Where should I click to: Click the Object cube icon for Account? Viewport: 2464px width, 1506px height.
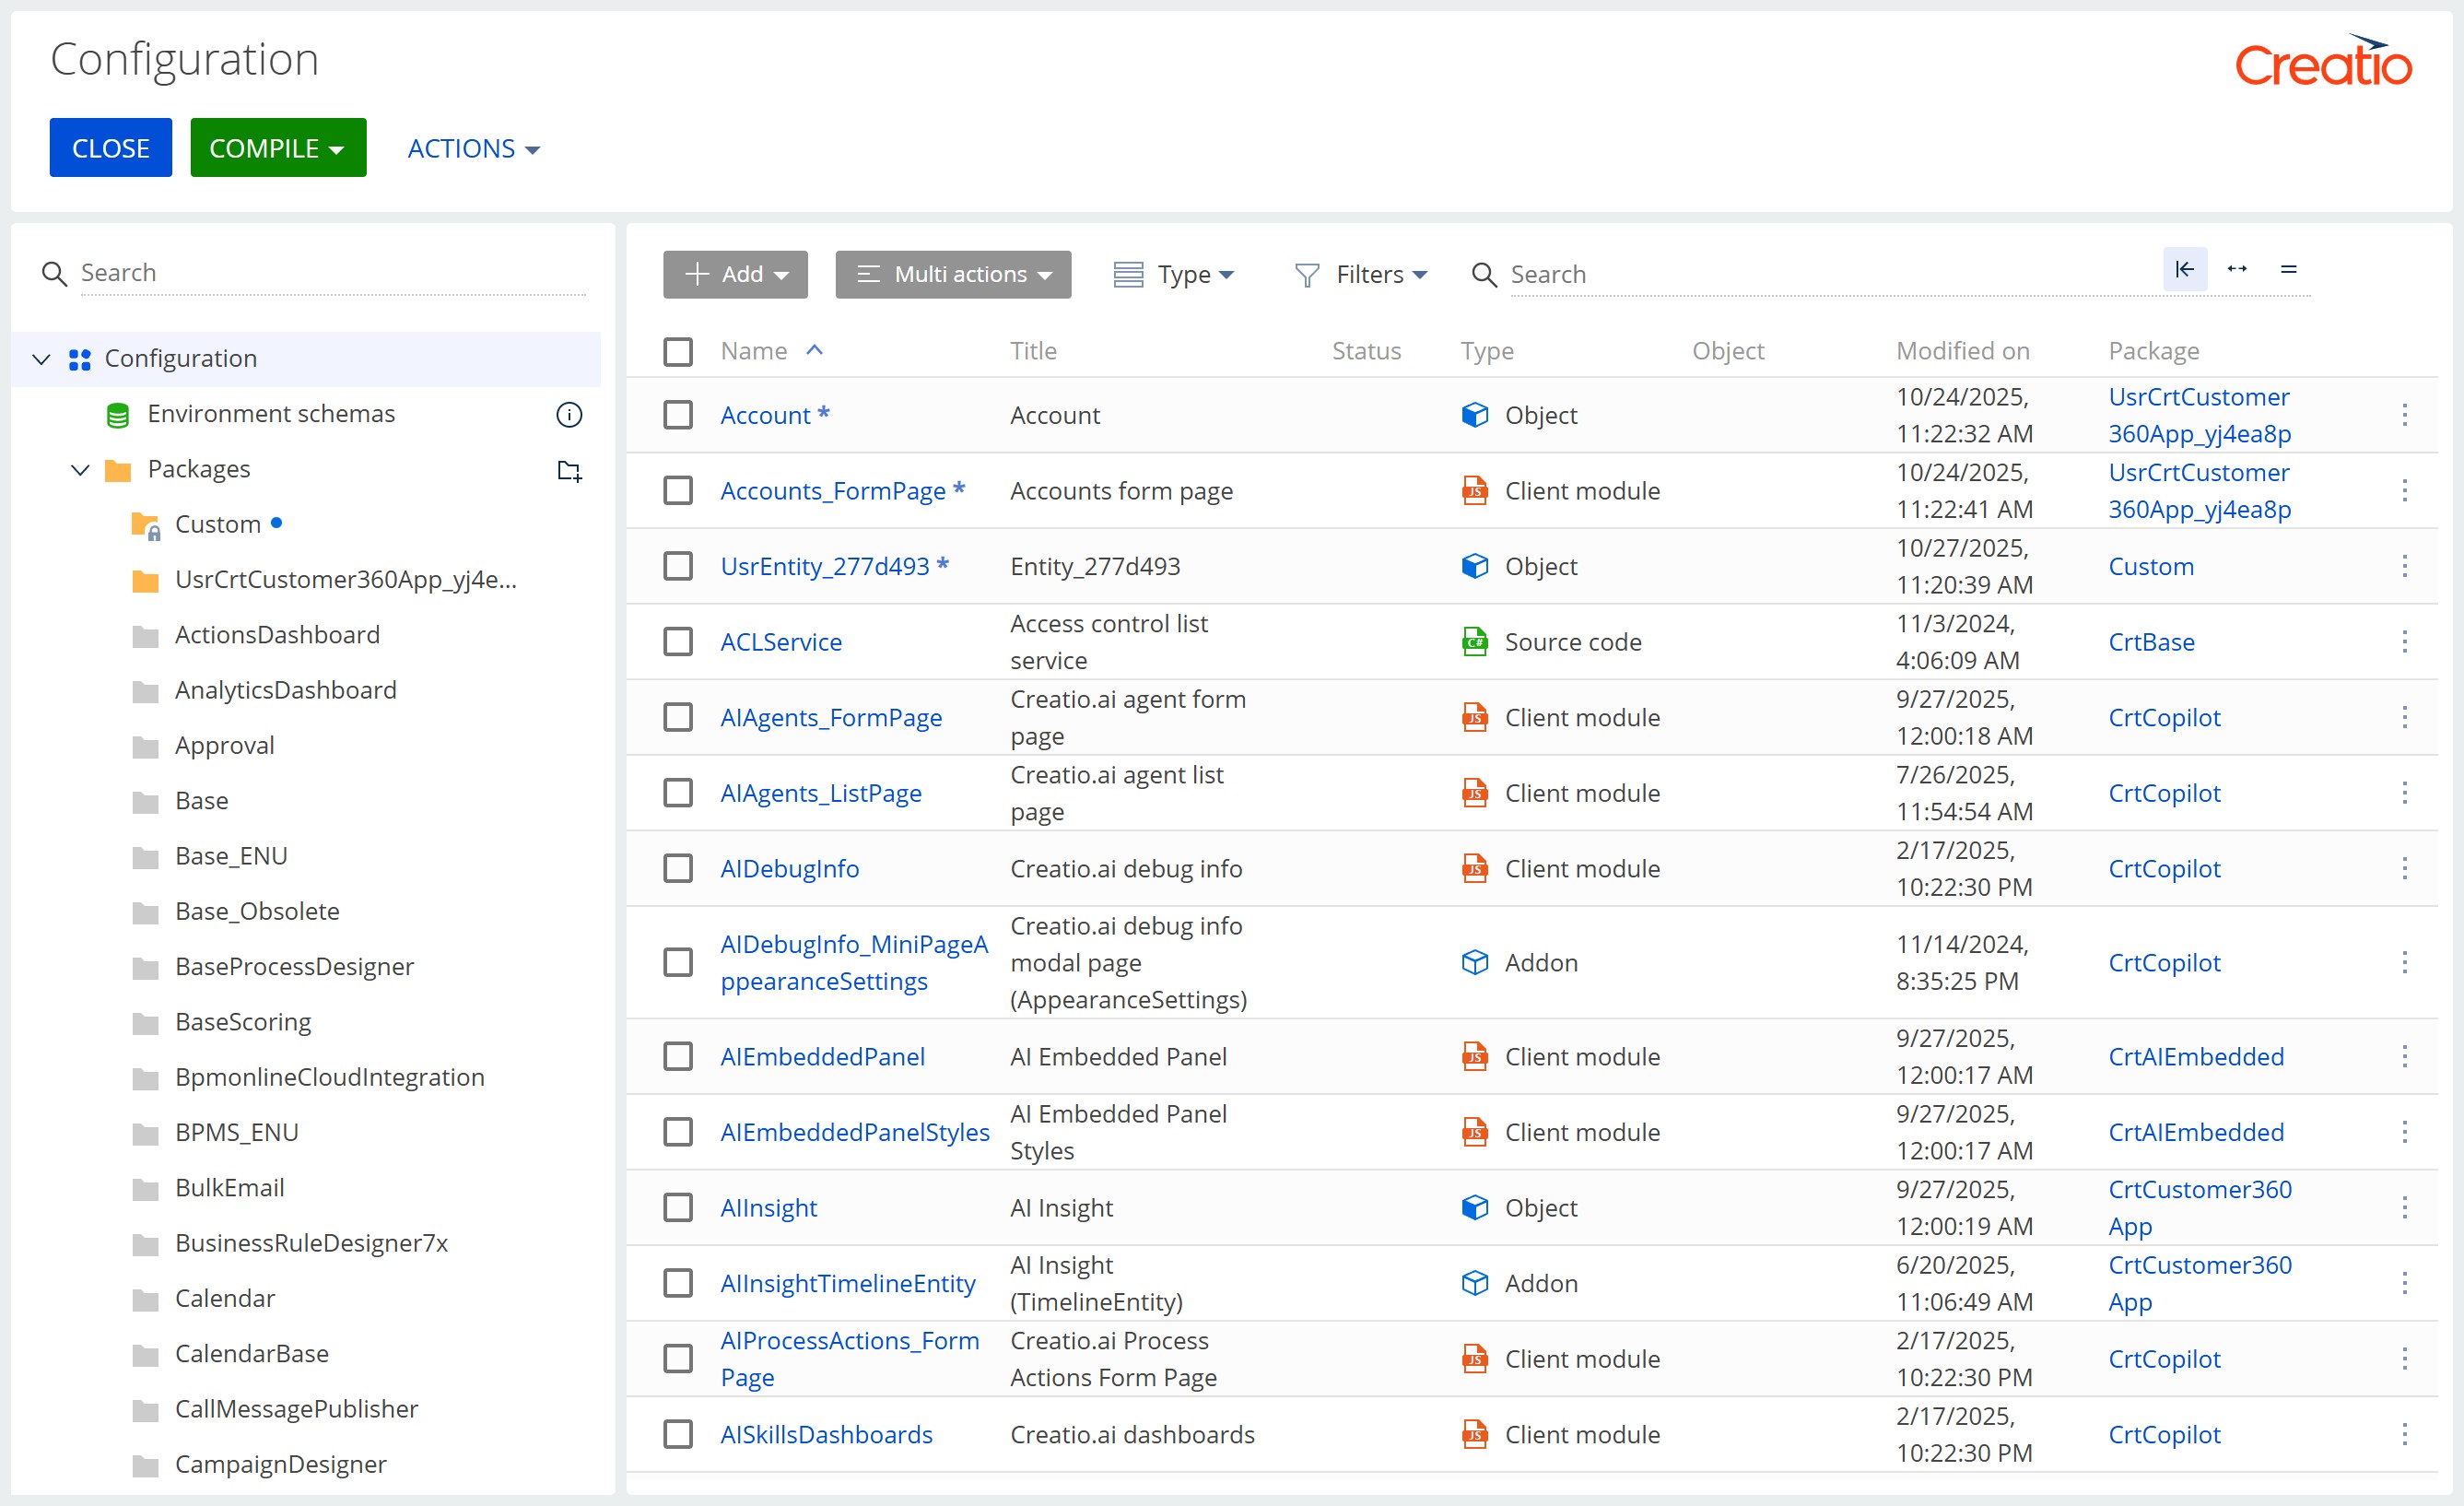(1474, 415)
